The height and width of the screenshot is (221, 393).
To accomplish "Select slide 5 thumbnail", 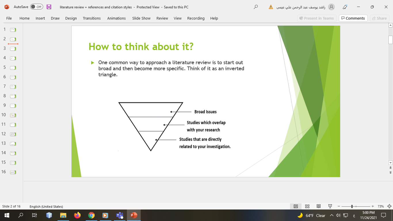I will 13,68.
